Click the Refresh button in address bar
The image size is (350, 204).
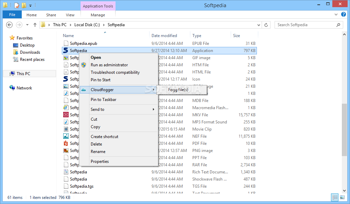(266, 25)
